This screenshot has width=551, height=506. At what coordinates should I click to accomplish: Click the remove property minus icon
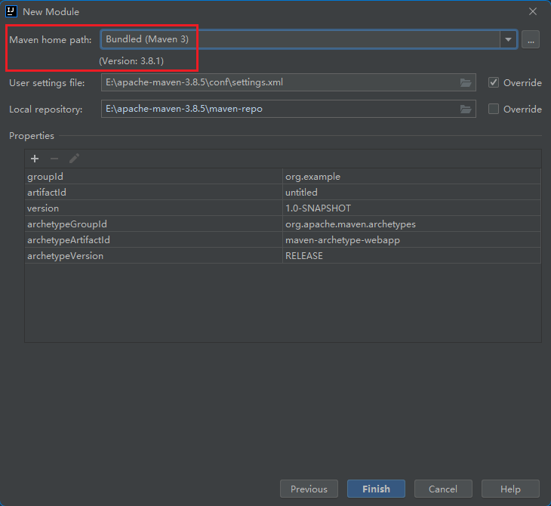tap(54, 159)
